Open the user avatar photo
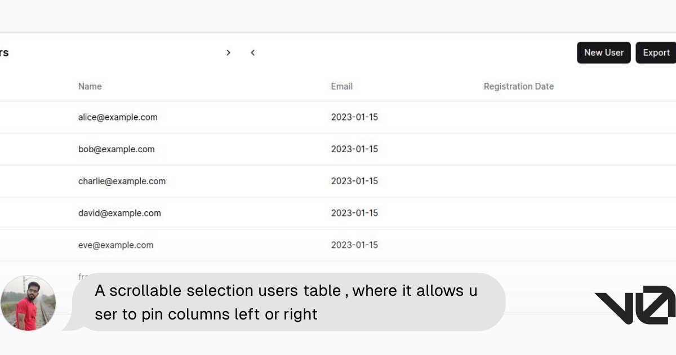This screenshot has width=676, height=355. (28, 303)
